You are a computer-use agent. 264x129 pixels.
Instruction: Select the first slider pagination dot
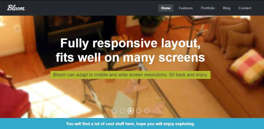point(114,111)
